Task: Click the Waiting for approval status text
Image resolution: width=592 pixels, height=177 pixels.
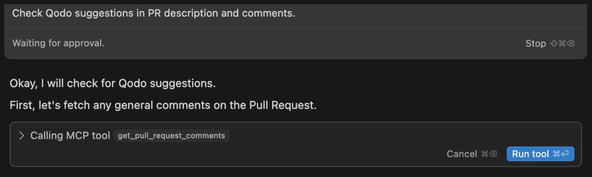Action: coord(59,43)
